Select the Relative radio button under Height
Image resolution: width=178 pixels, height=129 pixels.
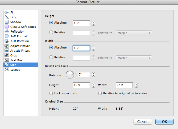click(x=51, y=32)
